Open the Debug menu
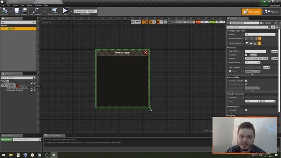 click(29, 5)
